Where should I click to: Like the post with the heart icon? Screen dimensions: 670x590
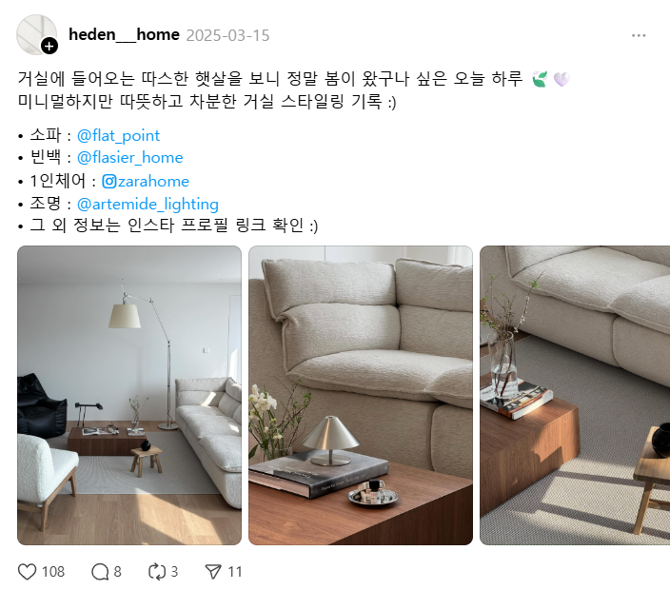coord(27,572)
